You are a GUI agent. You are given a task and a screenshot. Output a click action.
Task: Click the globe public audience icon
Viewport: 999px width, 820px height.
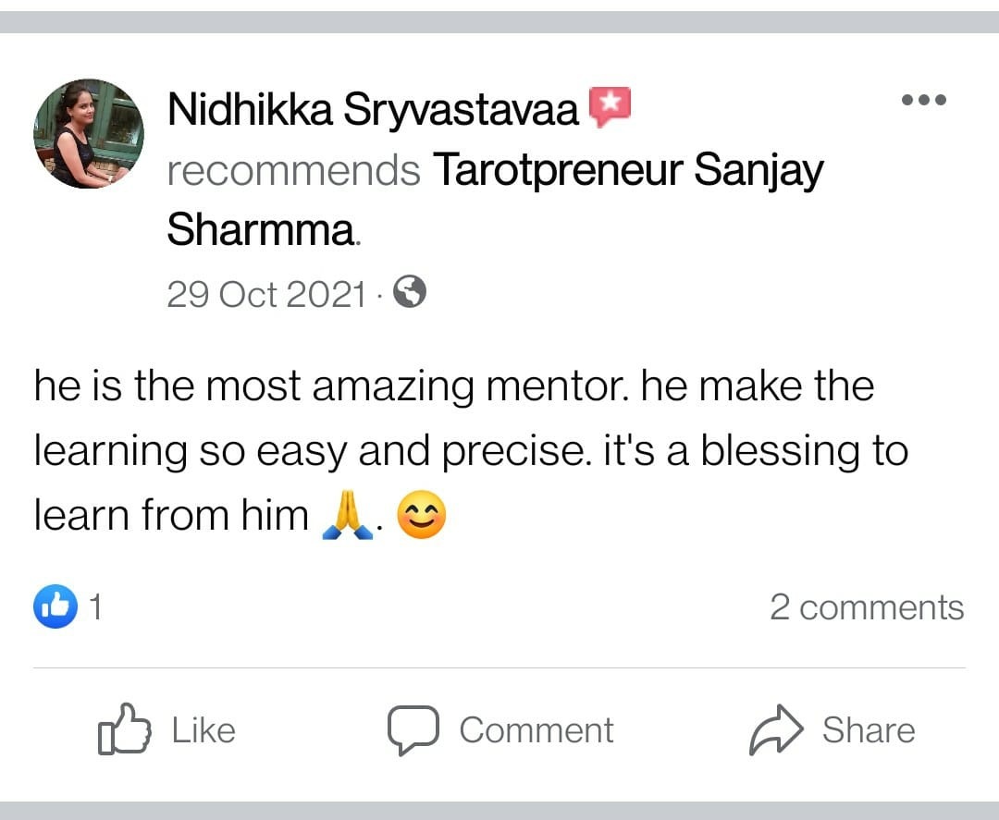point(410,293)
